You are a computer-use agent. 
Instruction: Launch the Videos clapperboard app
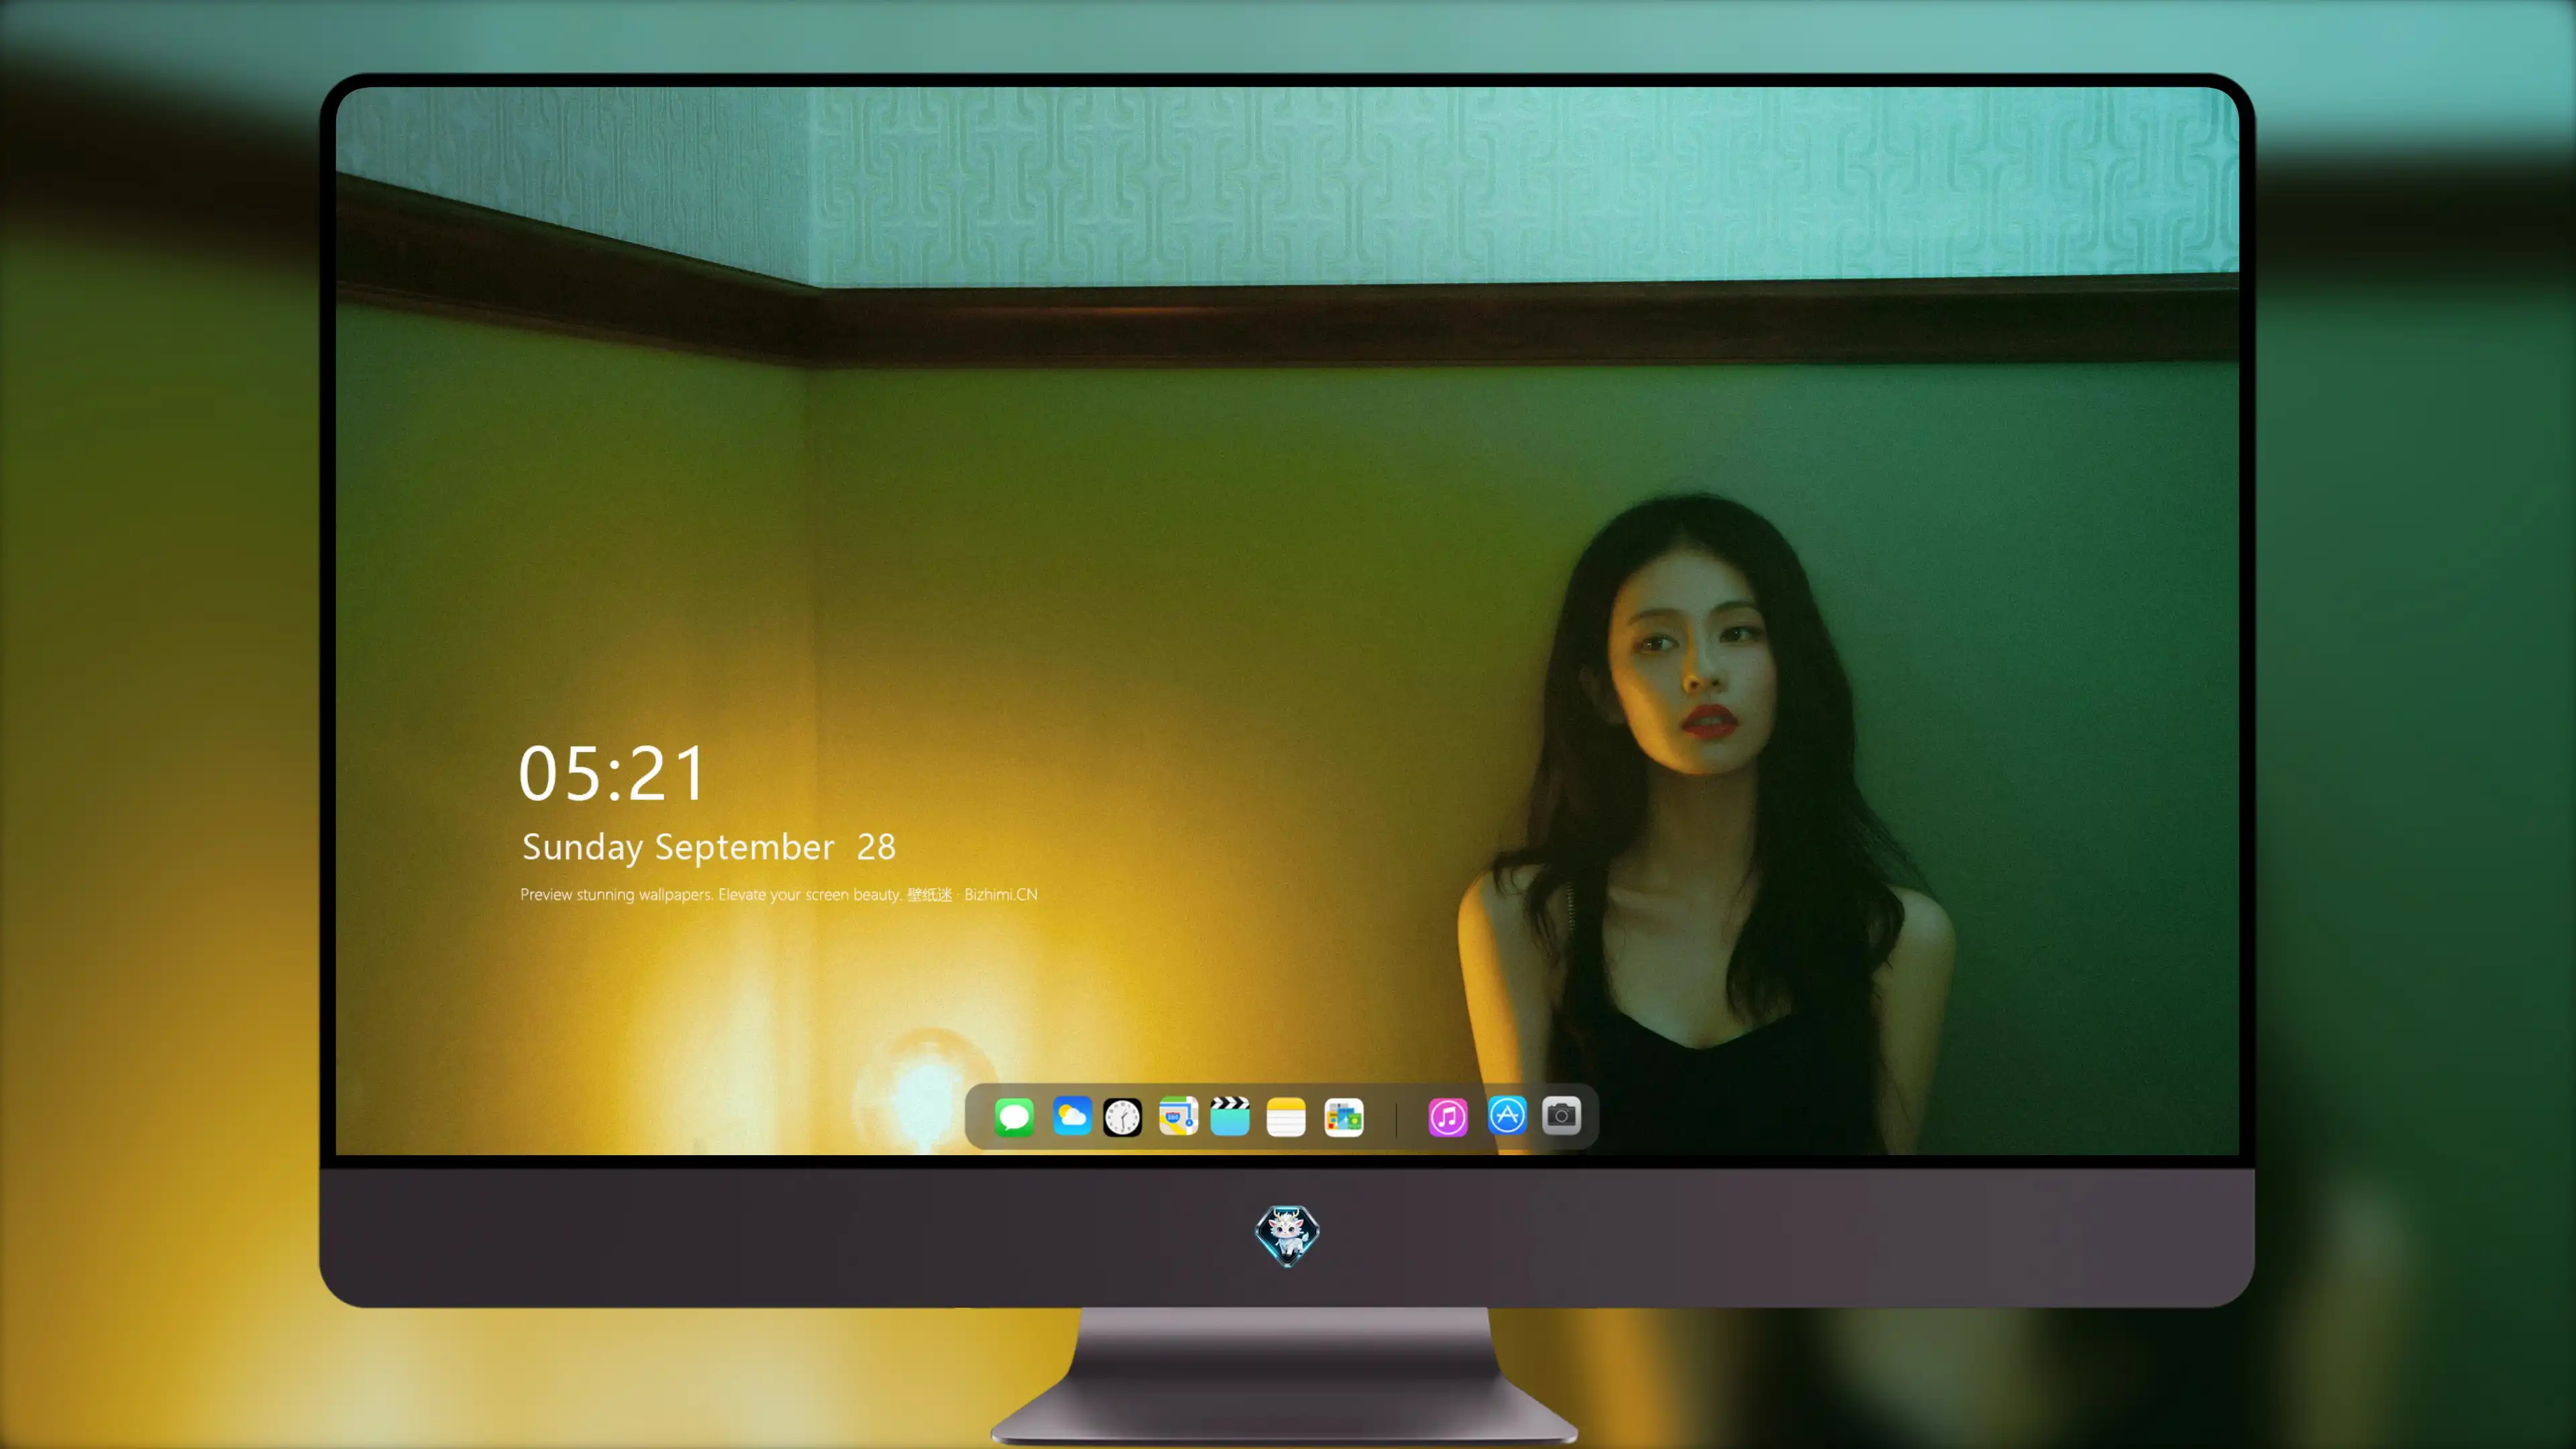point(1230,1117)
